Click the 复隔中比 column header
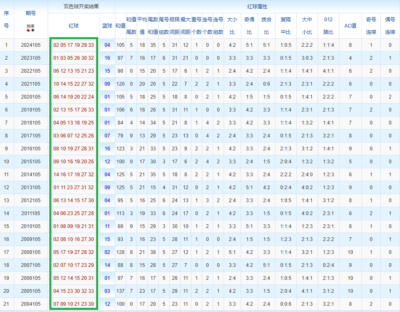The image size is (400, 312). pyautogui.click(x=286, y=26)
